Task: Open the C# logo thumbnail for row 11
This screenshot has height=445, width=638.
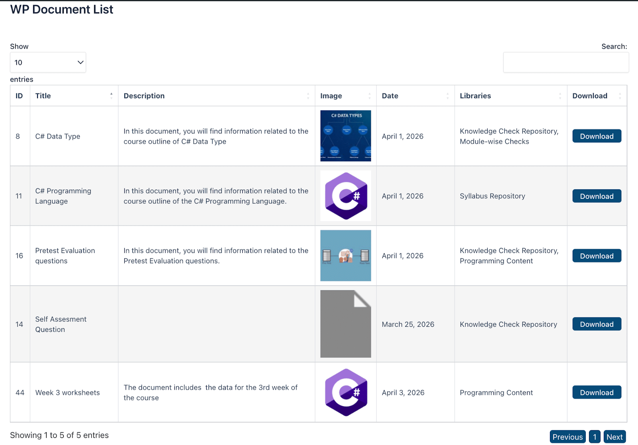Action: click(346, 196)
